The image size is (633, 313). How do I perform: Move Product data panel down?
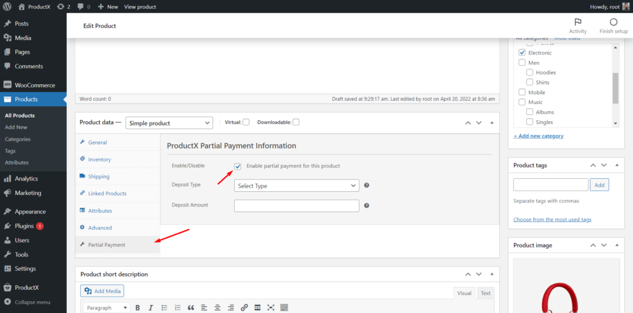coord(479,122)
